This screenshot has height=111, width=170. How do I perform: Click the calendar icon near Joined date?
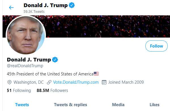[x=104, y=82]
